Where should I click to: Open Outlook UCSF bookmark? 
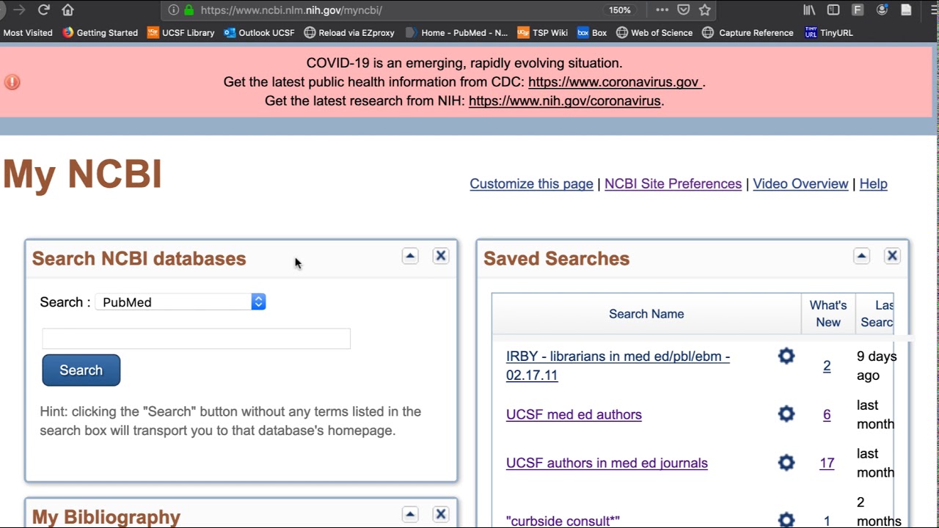(259, 32)
